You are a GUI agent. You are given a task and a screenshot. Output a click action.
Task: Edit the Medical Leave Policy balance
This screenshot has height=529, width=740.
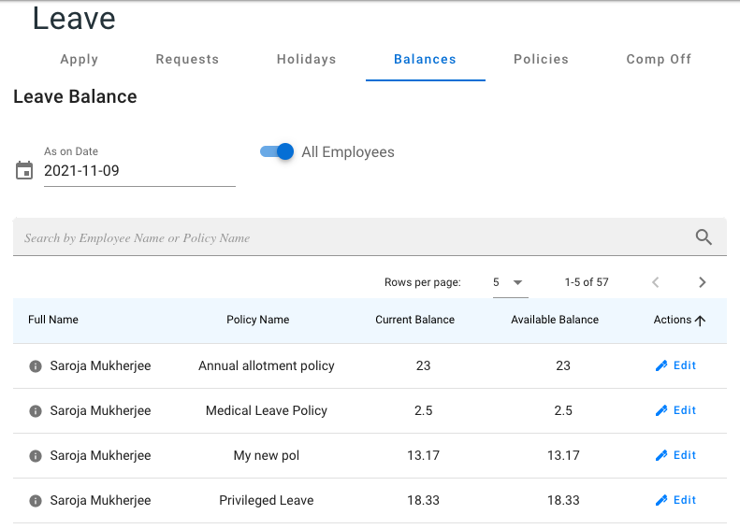[x=675, y=410]
